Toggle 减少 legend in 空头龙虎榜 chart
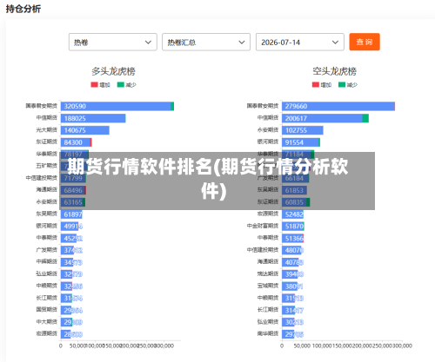The width and height of the screenshot is (435, 362). pos(348,85)
